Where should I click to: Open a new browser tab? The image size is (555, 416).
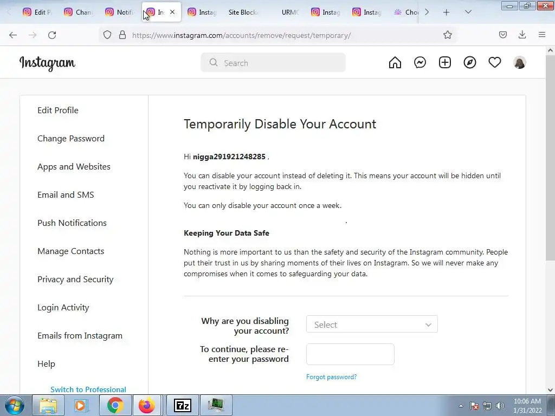pyautogui.click(x=447, y=12)
